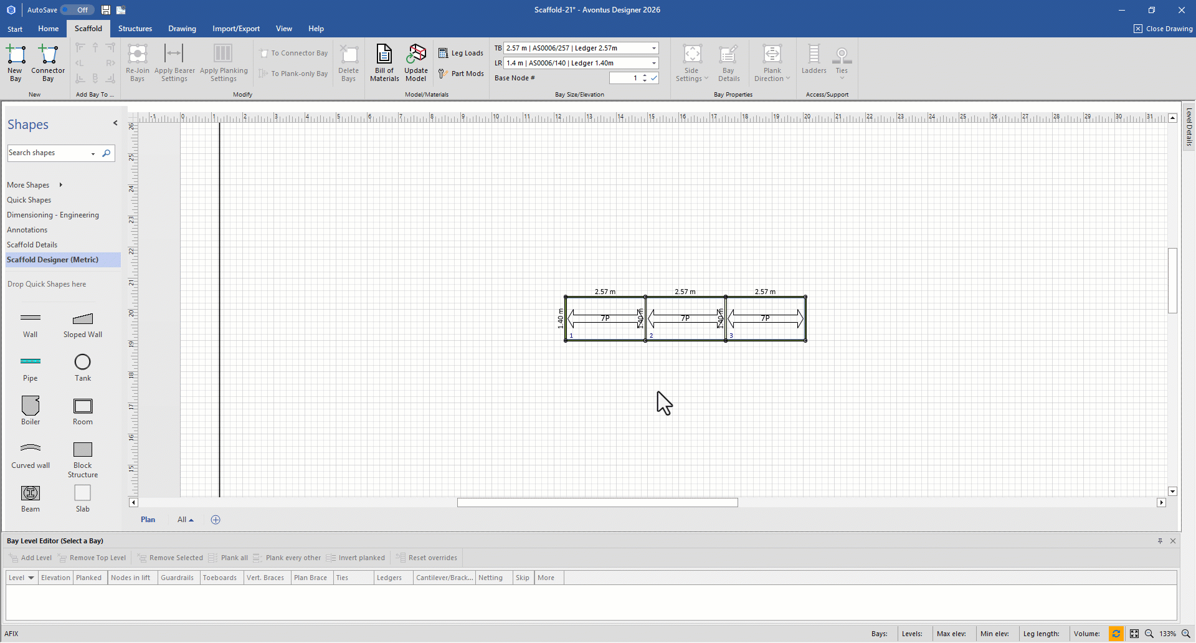Select the Connector Bay tool
1196x643 pixels.
tap(48, 62)
